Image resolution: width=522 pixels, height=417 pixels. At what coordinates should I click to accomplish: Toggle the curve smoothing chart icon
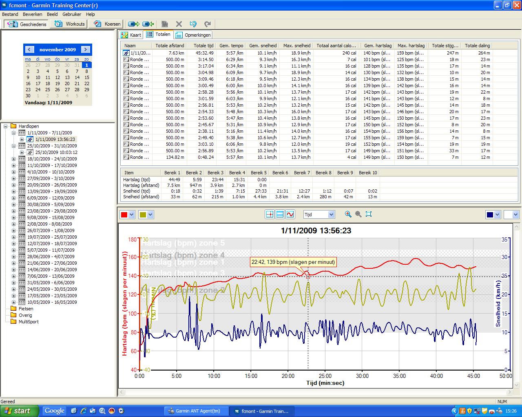point(290,214)
